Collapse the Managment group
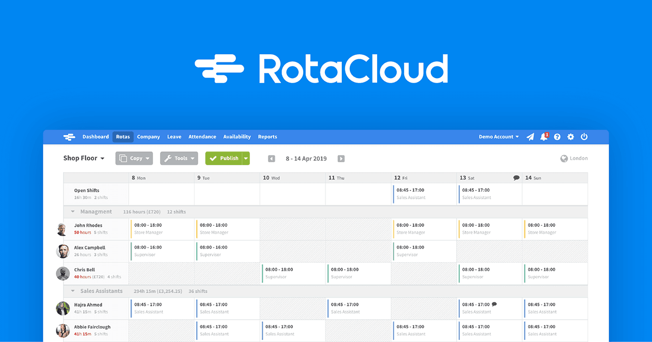The image size is (652, 342). point(73,212)
